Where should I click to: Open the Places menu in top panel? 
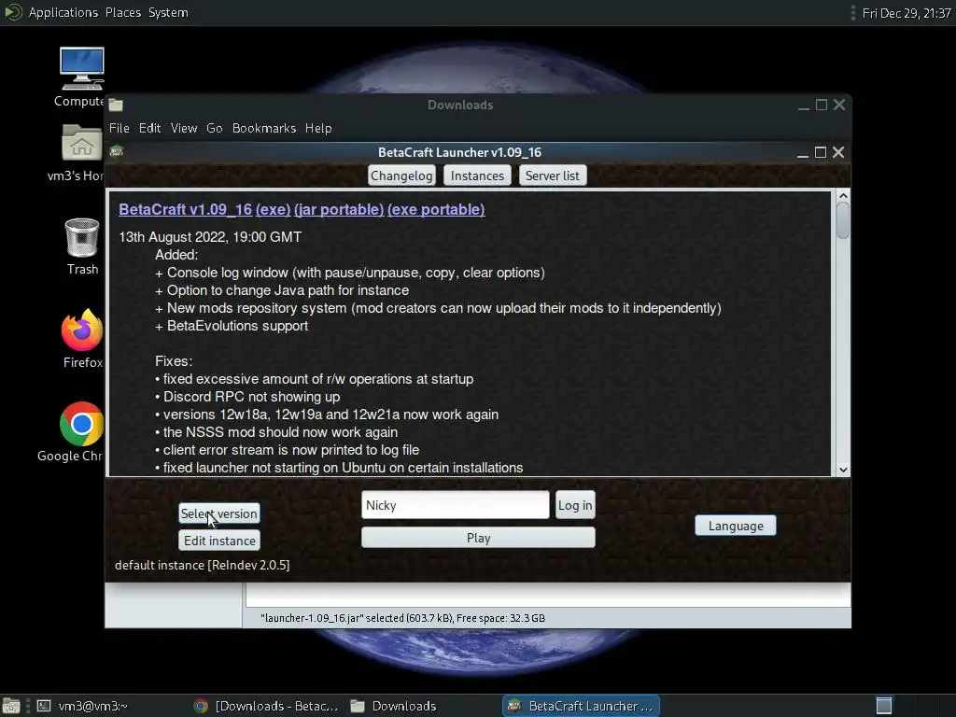pos(123,12)
